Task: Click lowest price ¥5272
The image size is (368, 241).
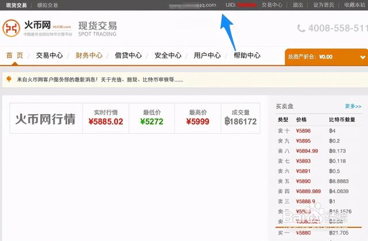Action: (x=152, y=122)
